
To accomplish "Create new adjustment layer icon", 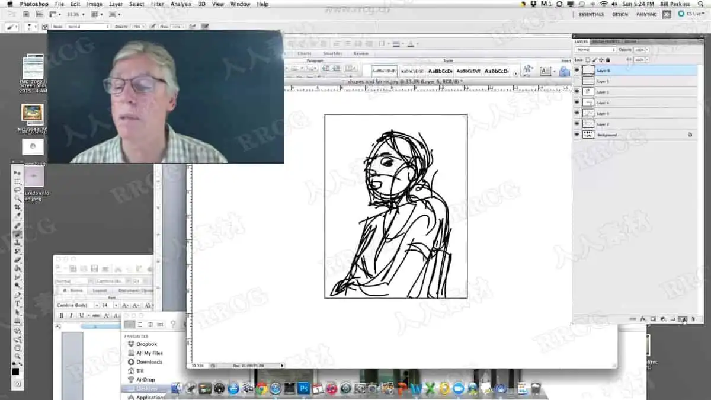I will tap(663, 319).
